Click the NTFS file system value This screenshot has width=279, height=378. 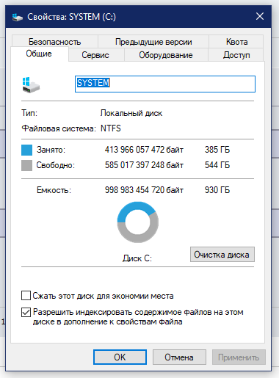coord(111,128)
